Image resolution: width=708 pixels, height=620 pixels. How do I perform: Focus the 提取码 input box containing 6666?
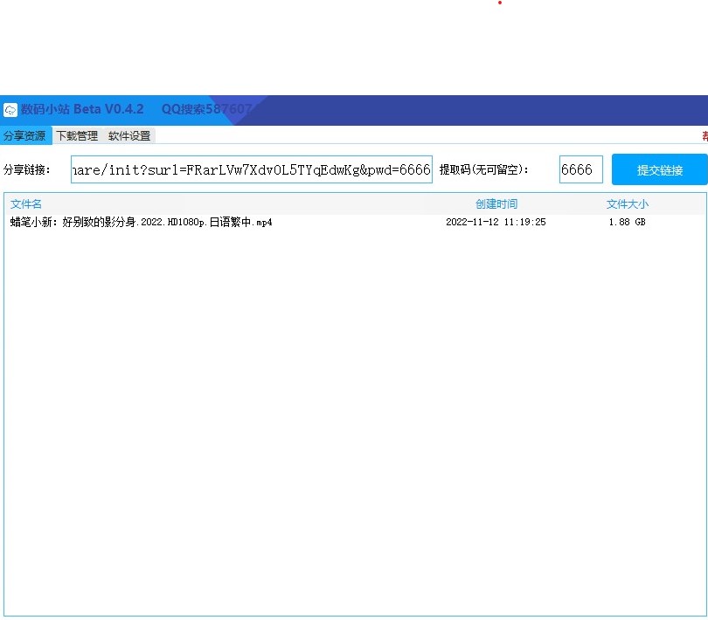(x=580, y=170)
